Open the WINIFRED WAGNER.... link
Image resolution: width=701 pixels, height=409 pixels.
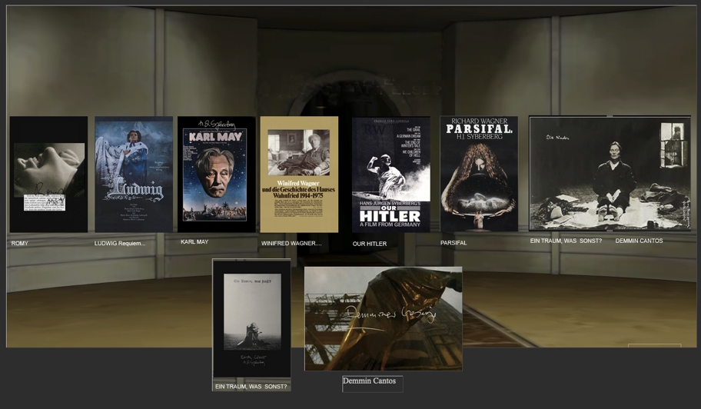291,244
